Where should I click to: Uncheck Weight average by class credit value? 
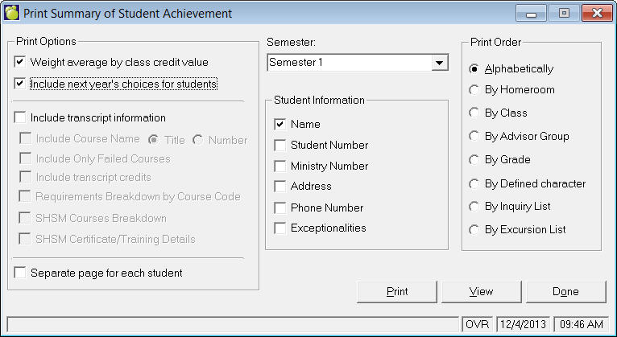pyautogui.click(x=20, y=62)
